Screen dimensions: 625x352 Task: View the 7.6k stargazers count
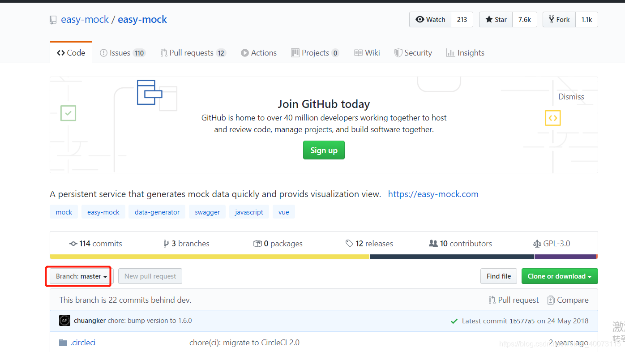tap(525, 19)
